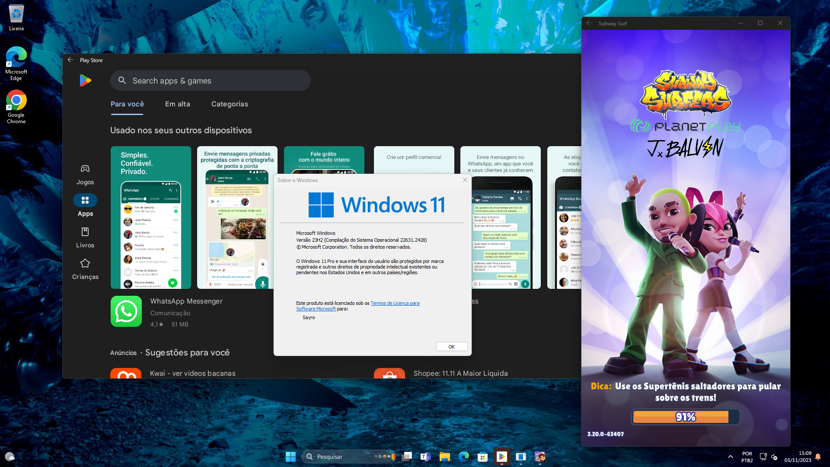830x467 pixels.
Task: Click the back arrow in Subway Surf window
Action: [x=589, y=23]
